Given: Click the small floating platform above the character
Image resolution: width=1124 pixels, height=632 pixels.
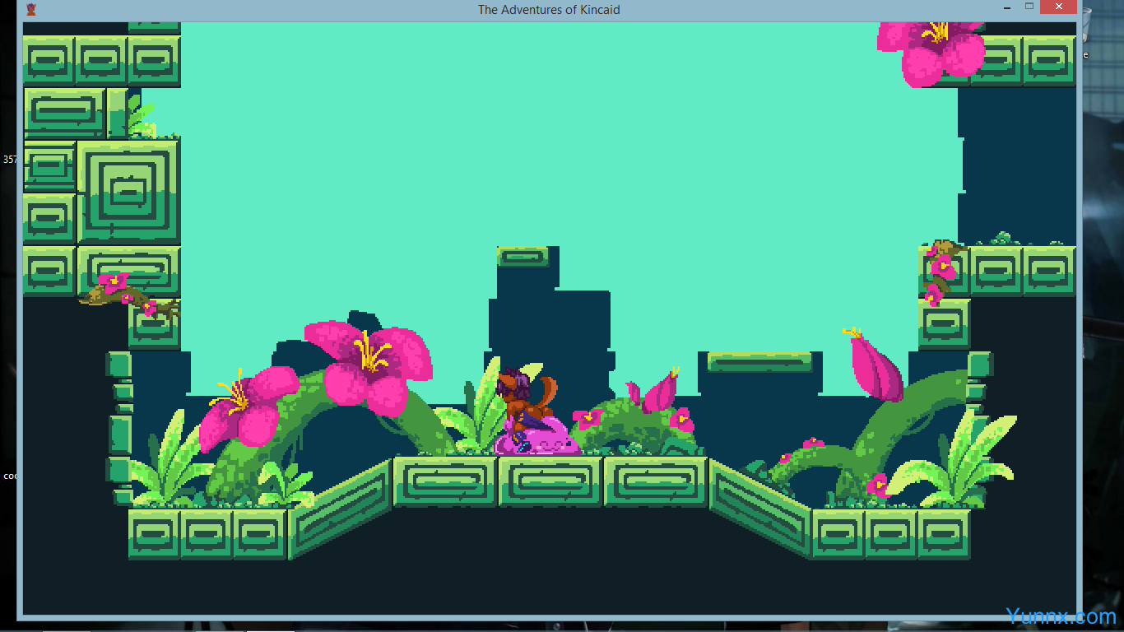Looking at the screenshot, I should point(523,257).
